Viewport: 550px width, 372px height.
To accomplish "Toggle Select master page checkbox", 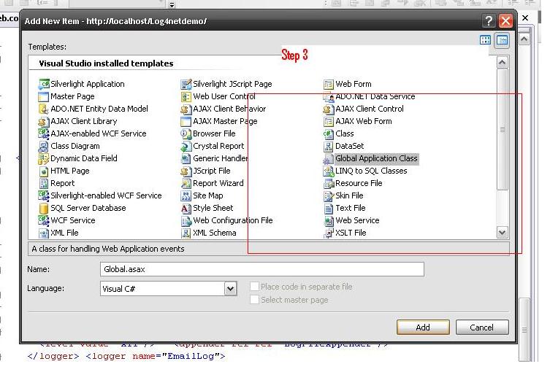I will click(255, 300).
